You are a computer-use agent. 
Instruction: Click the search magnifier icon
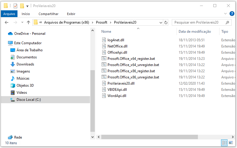[x=227, y=22]
